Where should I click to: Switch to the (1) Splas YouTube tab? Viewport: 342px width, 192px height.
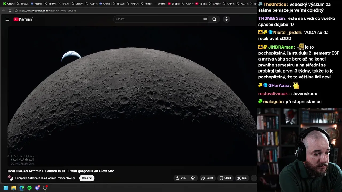174,4
